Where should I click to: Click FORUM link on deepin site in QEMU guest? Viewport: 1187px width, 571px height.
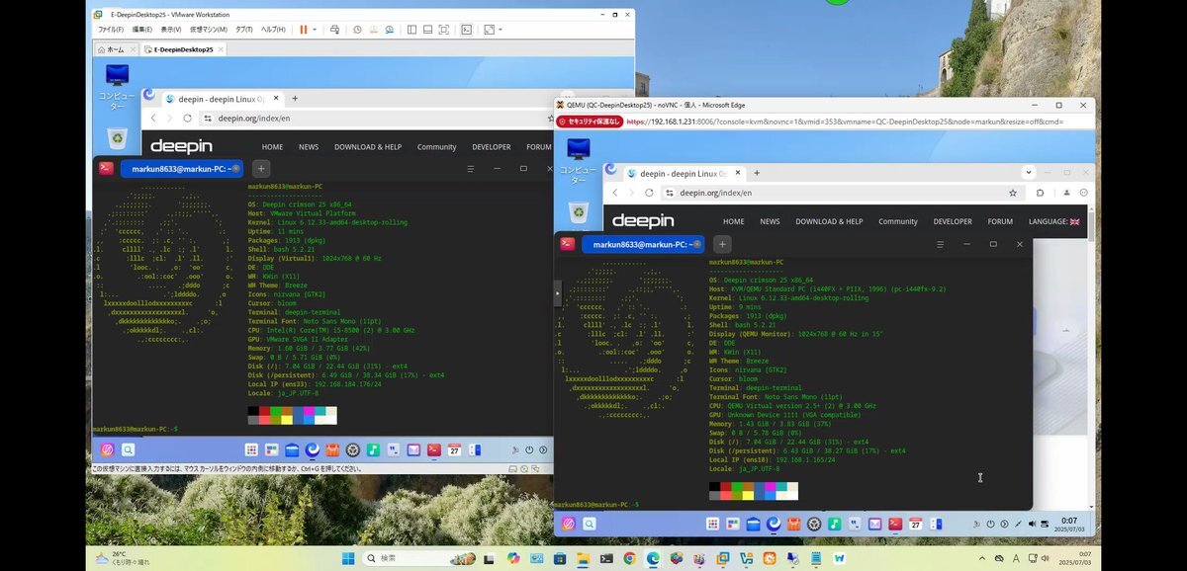point(1000,221)
